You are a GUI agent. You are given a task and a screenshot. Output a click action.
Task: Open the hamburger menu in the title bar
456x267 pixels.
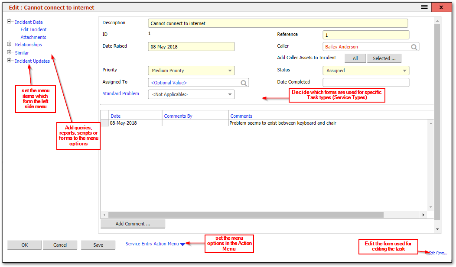424,7
